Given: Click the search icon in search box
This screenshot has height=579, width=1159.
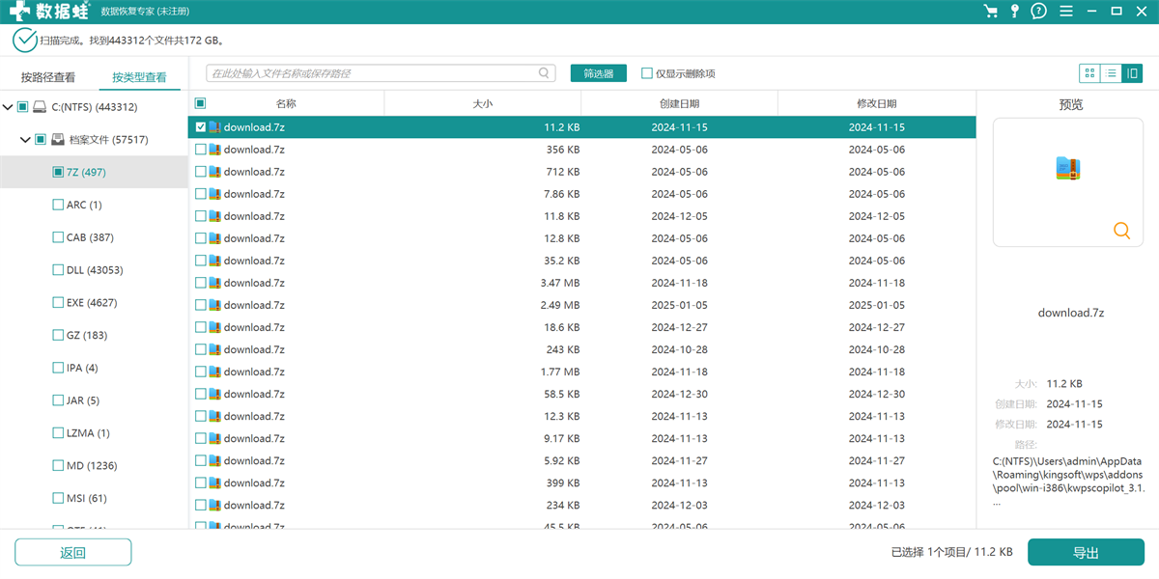Looking at the screenshot, I should click(545, 73).
